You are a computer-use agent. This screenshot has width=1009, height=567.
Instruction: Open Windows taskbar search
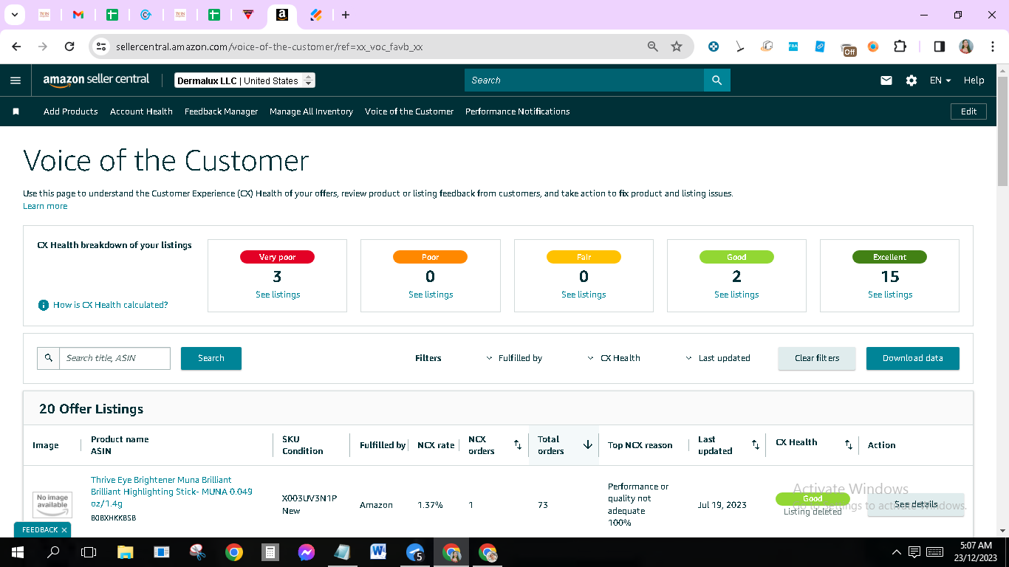click(53, 552)
